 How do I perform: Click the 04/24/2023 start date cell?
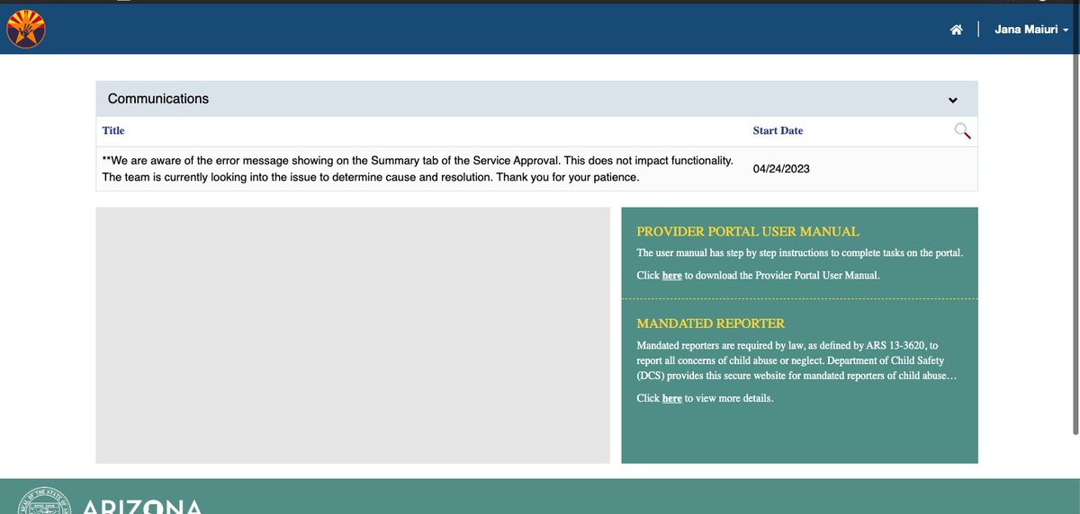781,169
